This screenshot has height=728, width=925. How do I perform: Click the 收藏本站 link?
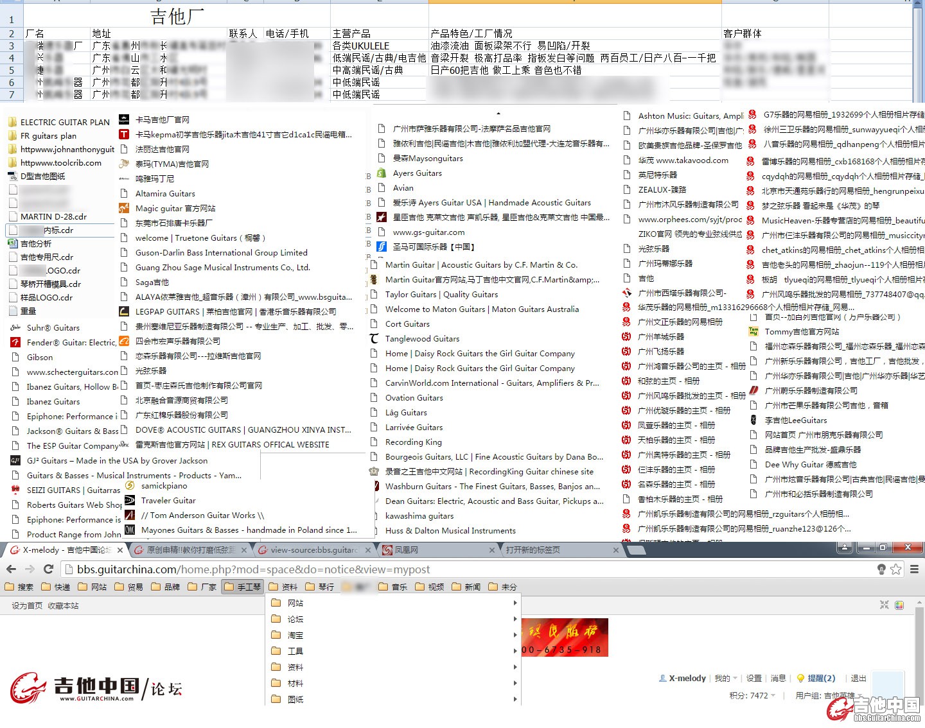(x=63, y=605)
